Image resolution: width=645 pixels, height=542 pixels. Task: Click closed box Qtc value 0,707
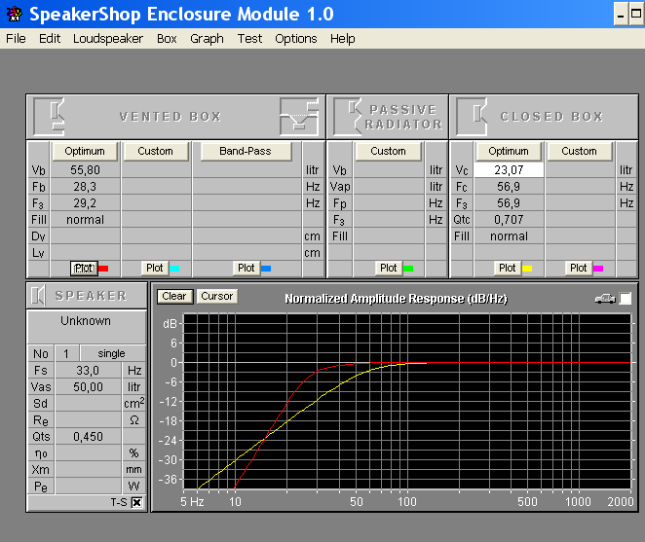pyautogui.click(x=509, y=220)
